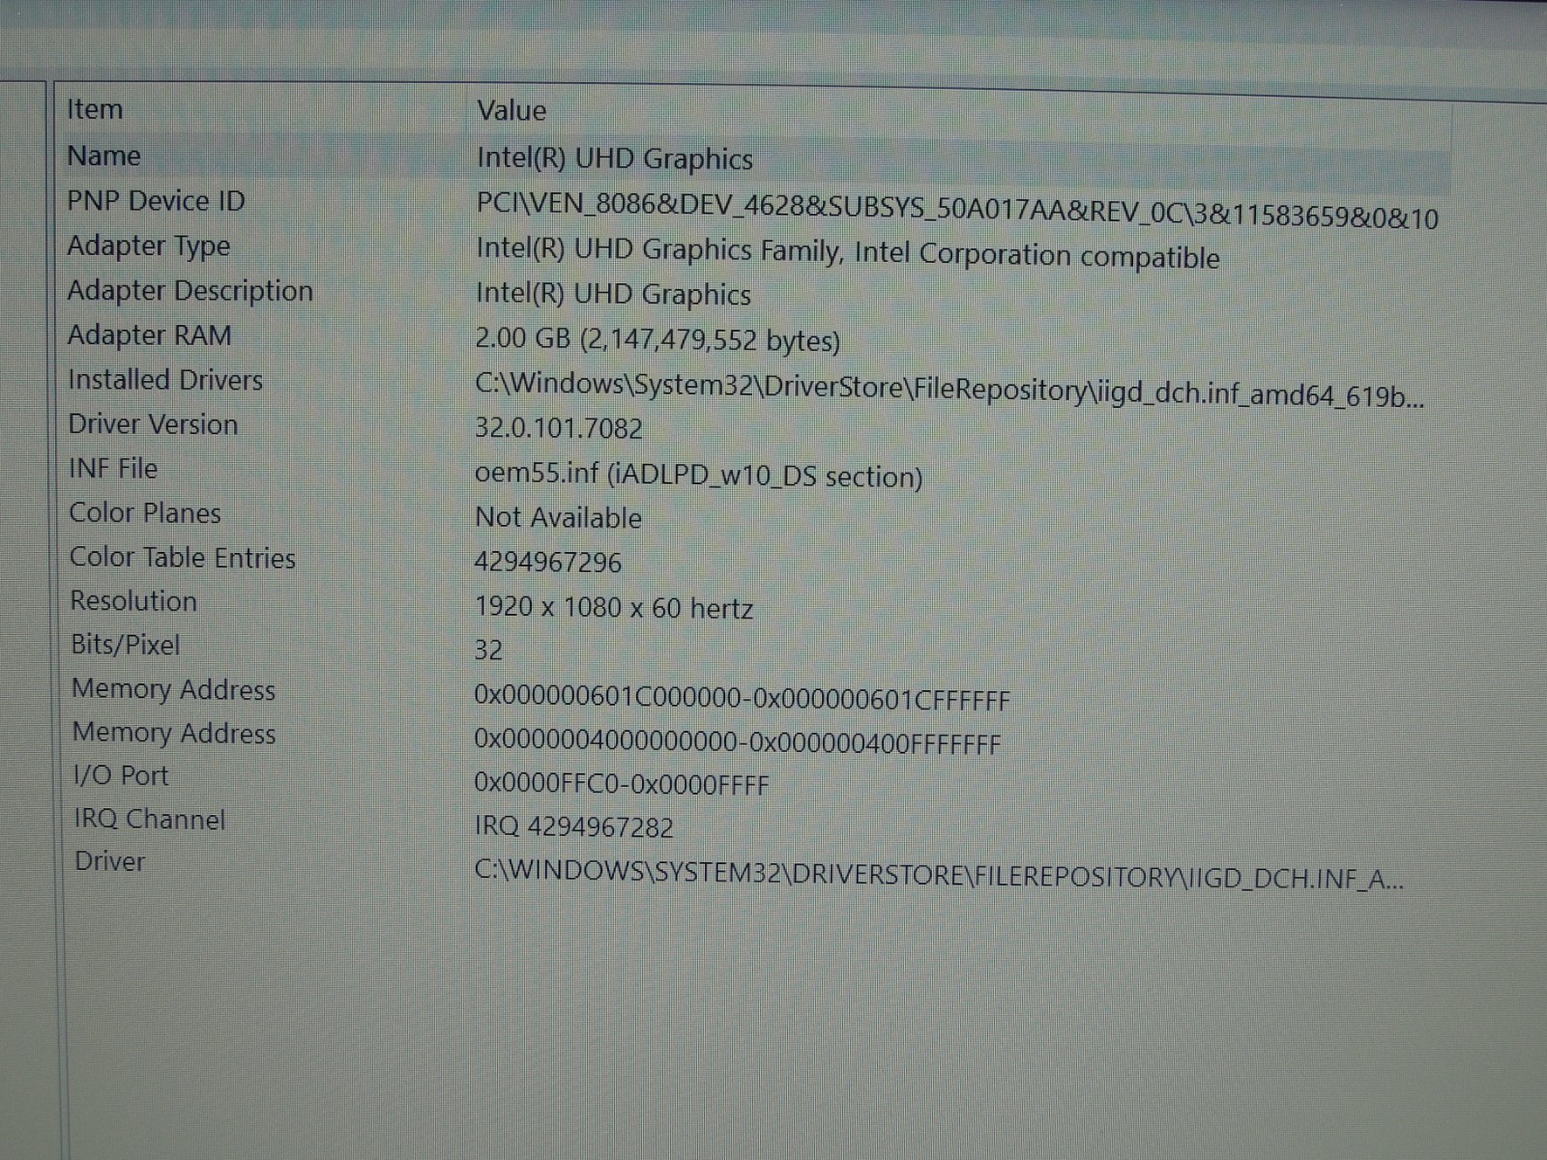Viewport: 1547px width, 1160px height.
Task: Select the 1920 x 1080 x 60 hertz value
Action: 614,607
